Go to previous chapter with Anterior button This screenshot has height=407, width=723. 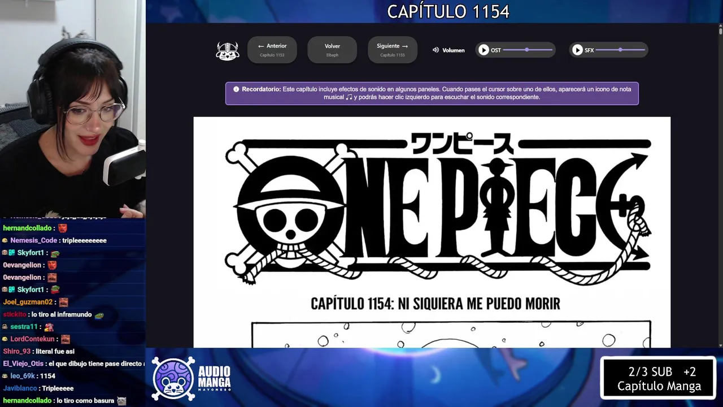click(x=272, y=50)
